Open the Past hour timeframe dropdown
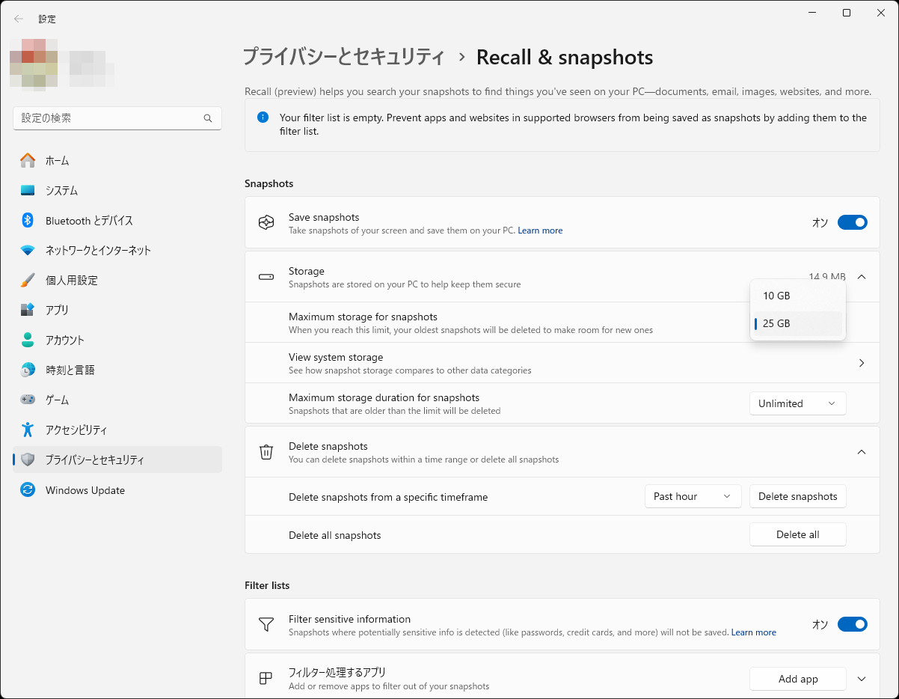Image resolution: width=899 pixels, height=699 pixels. pos(692,495)
